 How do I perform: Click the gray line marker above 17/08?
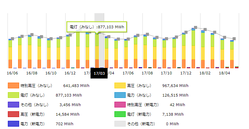[147, 34]
